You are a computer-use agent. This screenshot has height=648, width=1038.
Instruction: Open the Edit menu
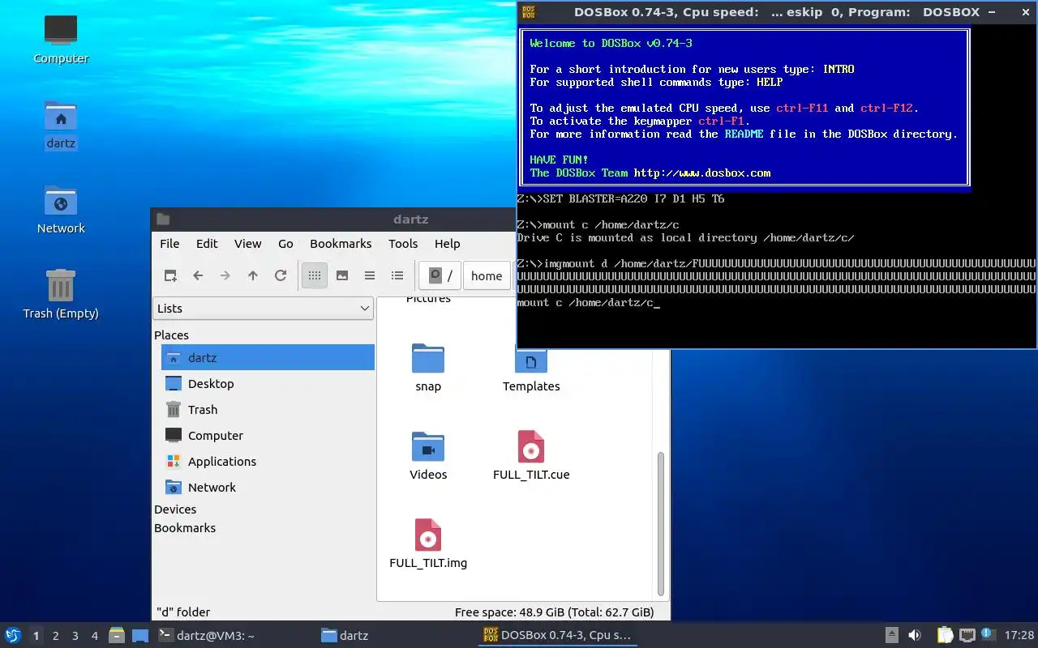[207, 243]
